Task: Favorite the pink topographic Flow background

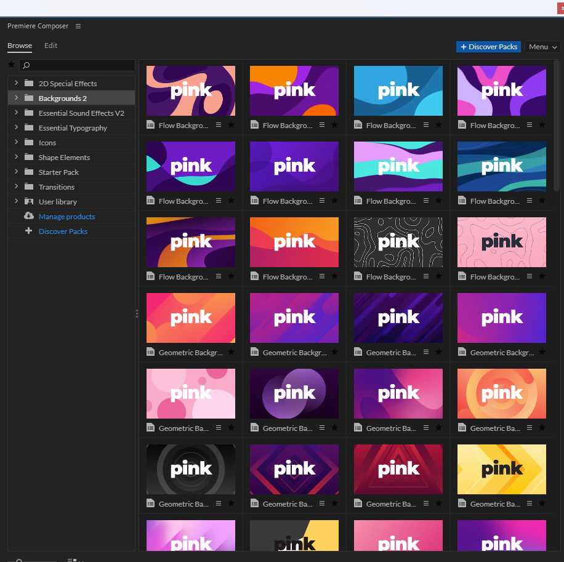Action: point(542,276)
